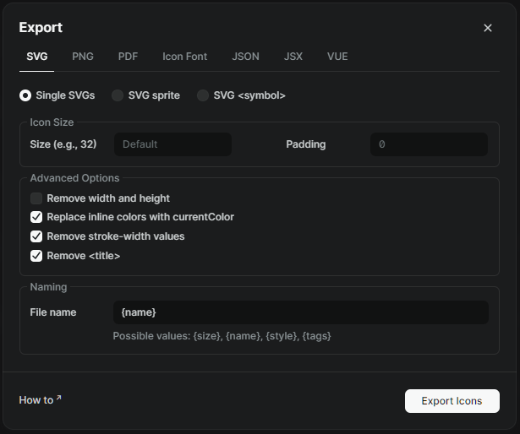This screenshot has height=434, width=520.
Task: Open the How to link
Action: tap(40, 400)
